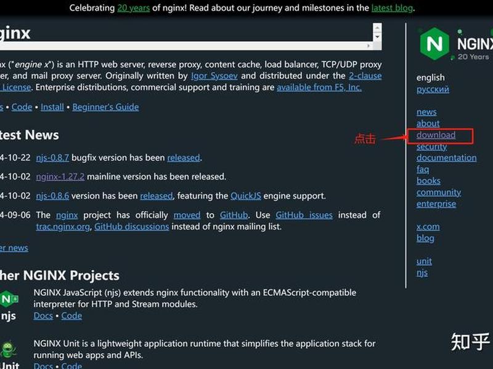Open the GitHub link after 'moved to'
The image size is (493, 369).
(x=234, y=215)
